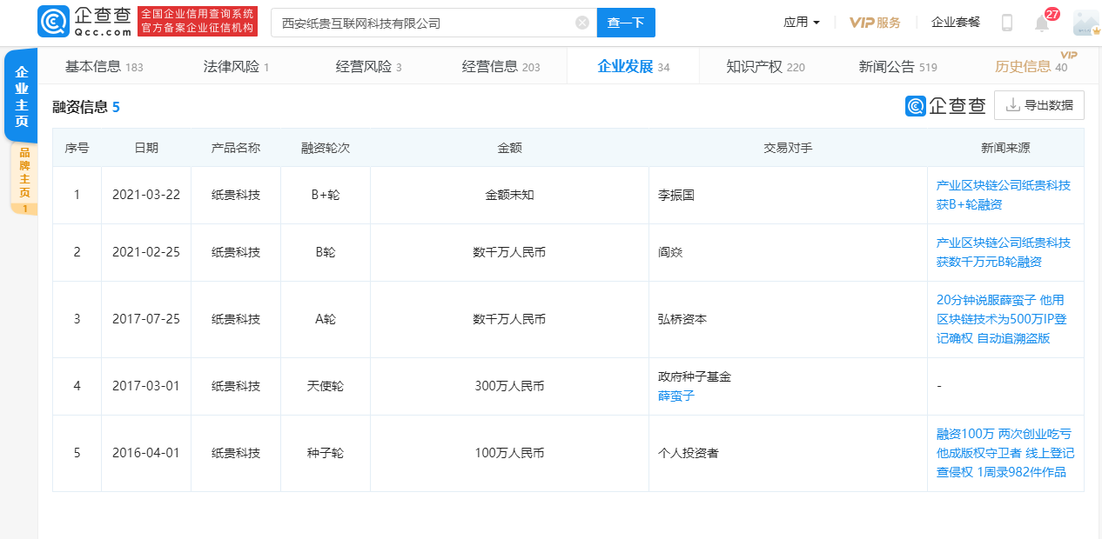
Task: Click the B+轮 funding round cell
Action: [x=326, y=195]
